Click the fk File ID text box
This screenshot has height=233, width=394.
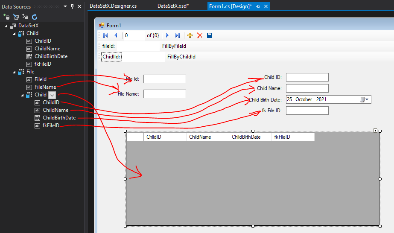[x=307, y=111]
